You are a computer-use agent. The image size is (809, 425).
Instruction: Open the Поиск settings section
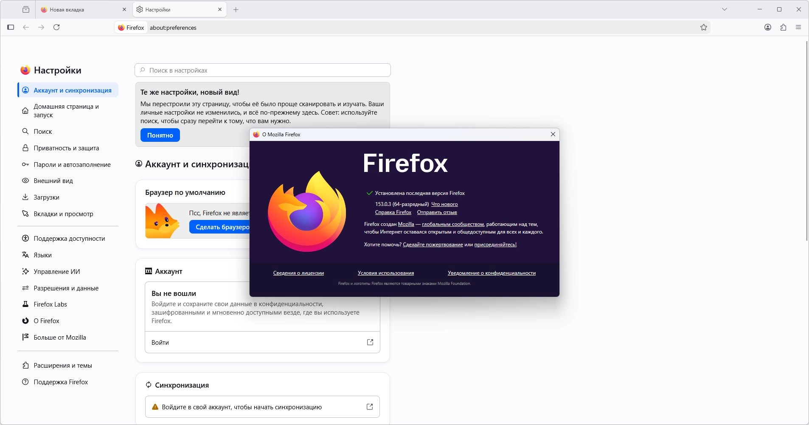68,132
